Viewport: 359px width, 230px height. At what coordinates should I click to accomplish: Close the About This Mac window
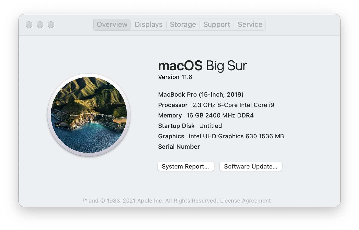click(x=29, y=25)
